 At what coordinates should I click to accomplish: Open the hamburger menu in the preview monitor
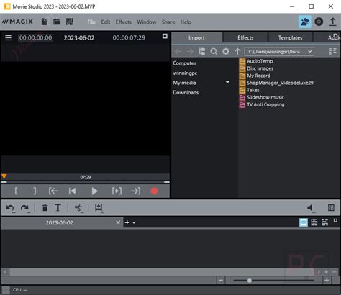8,37
